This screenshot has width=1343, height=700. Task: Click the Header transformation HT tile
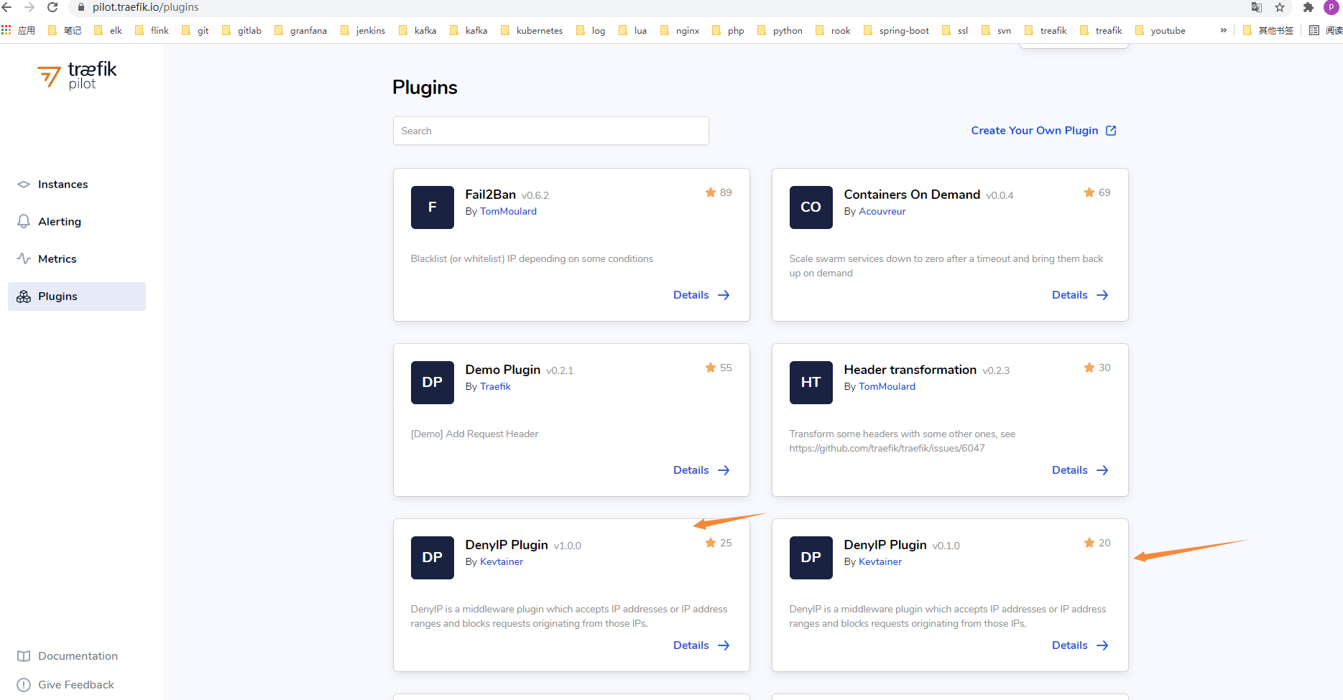pyautogui.click(x=811, y=383)
